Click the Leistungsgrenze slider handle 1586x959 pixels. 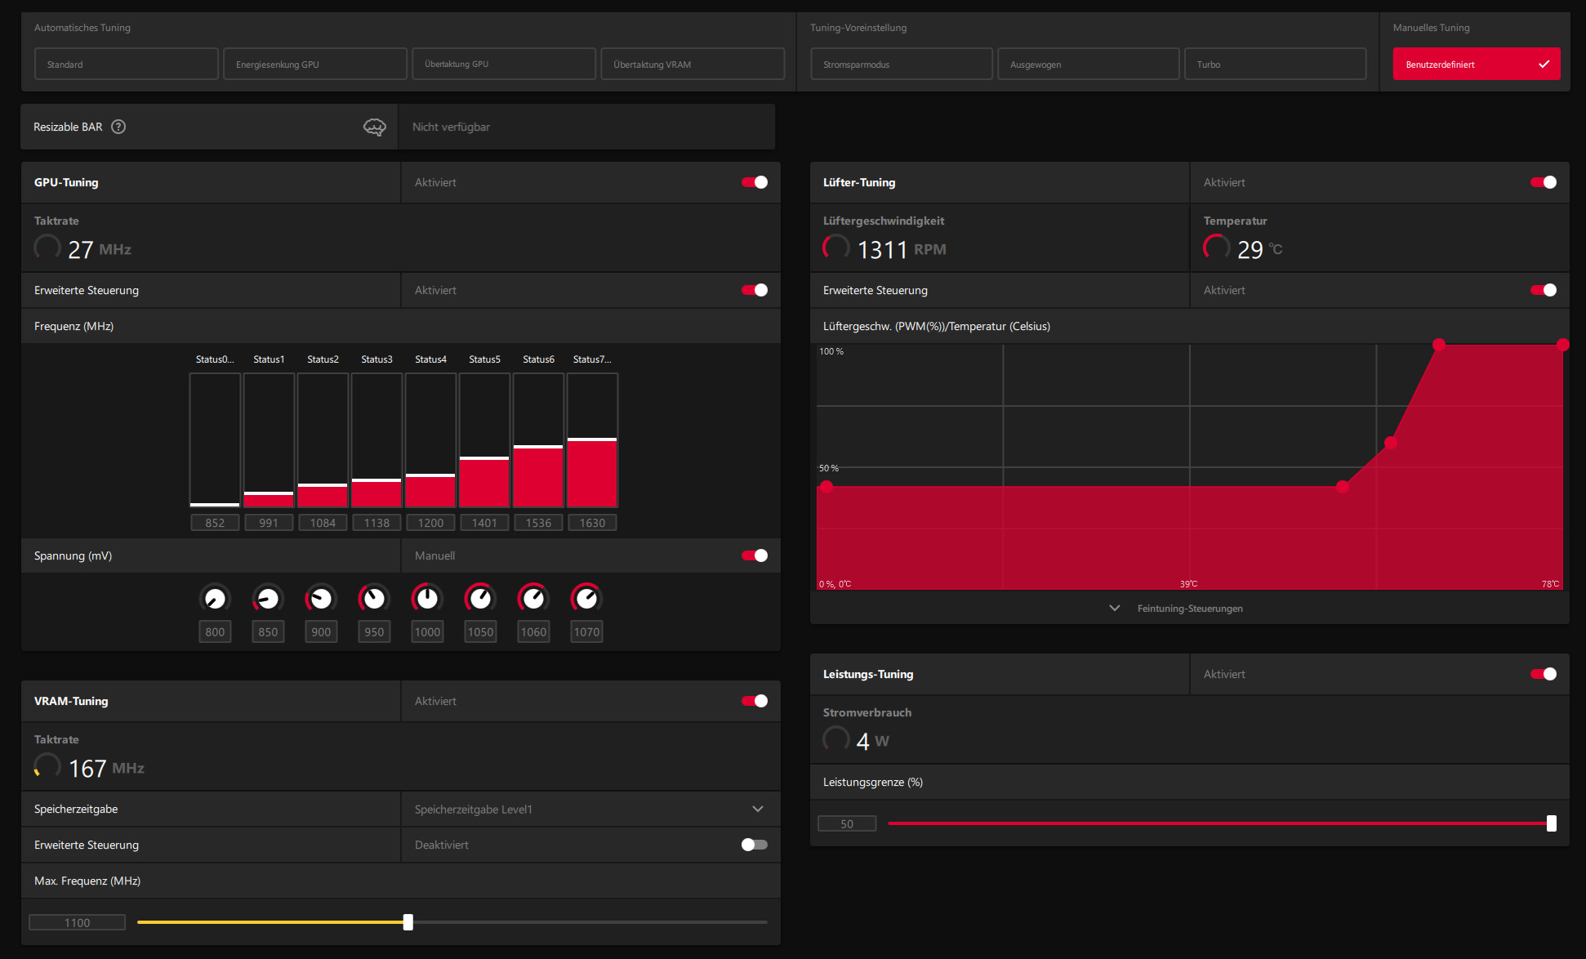[1551, 823]
